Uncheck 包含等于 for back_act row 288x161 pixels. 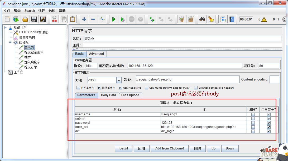tap(269, 127)
